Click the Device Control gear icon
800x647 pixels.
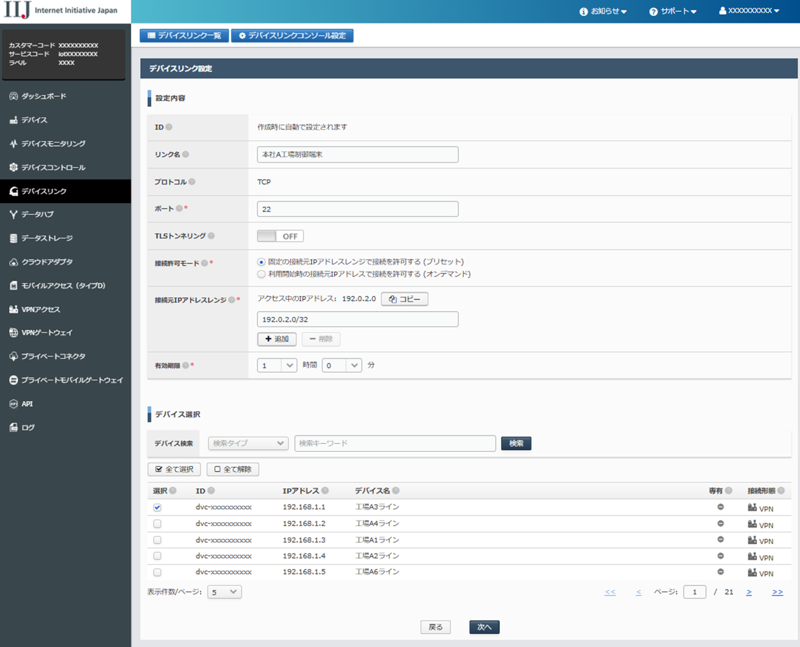(x=14, y=167)
